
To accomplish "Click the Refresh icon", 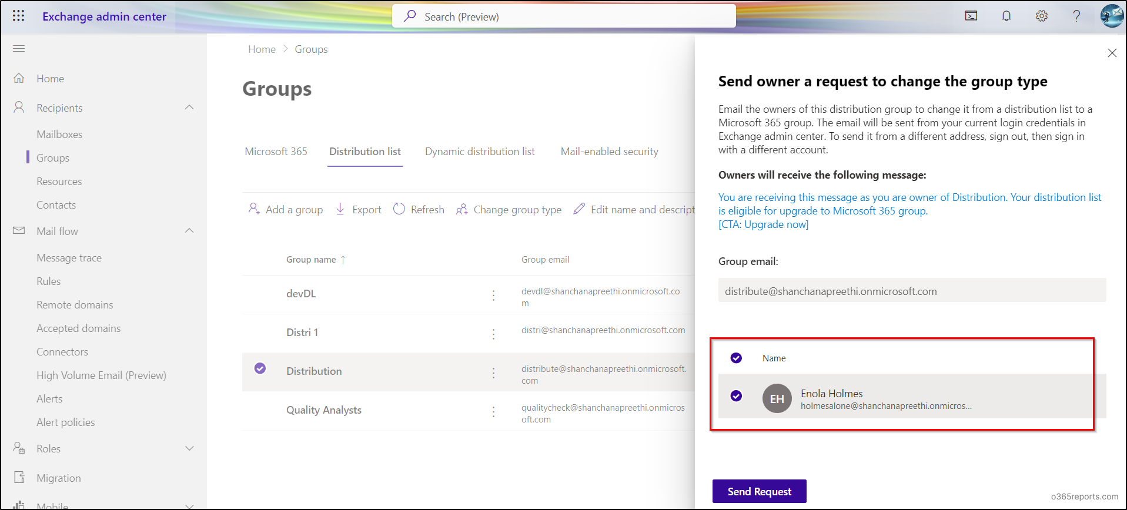I will click(399, 209).
